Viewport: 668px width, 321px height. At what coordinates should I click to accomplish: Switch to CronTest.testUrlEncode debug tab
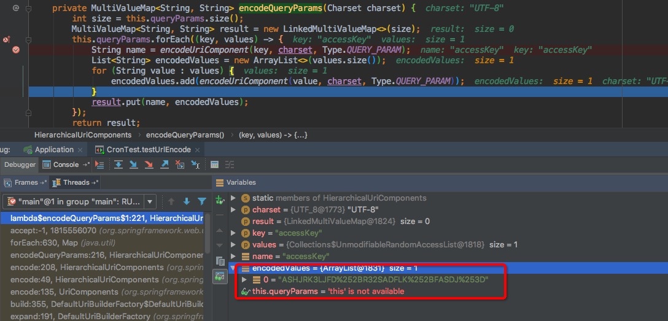(x=147, y=150)
